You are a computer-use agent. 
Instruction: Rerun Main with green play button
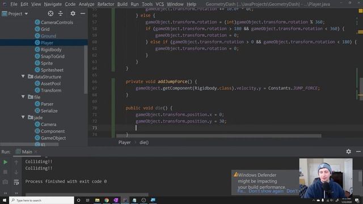click(x=5, y=162)
